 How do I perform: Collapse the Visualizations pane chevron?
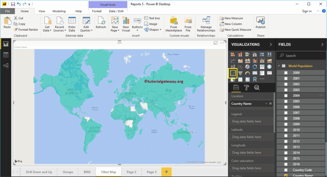pyautogui.click(x=271, y=44)
